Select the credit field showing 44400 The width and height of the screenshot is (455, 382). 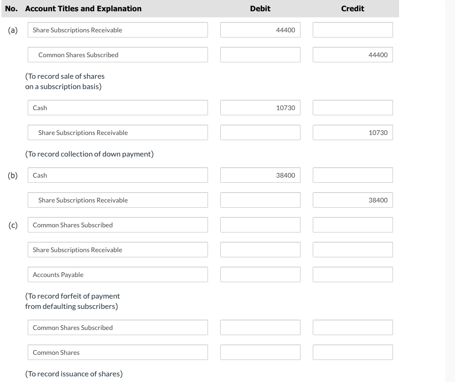pos(353,55)
